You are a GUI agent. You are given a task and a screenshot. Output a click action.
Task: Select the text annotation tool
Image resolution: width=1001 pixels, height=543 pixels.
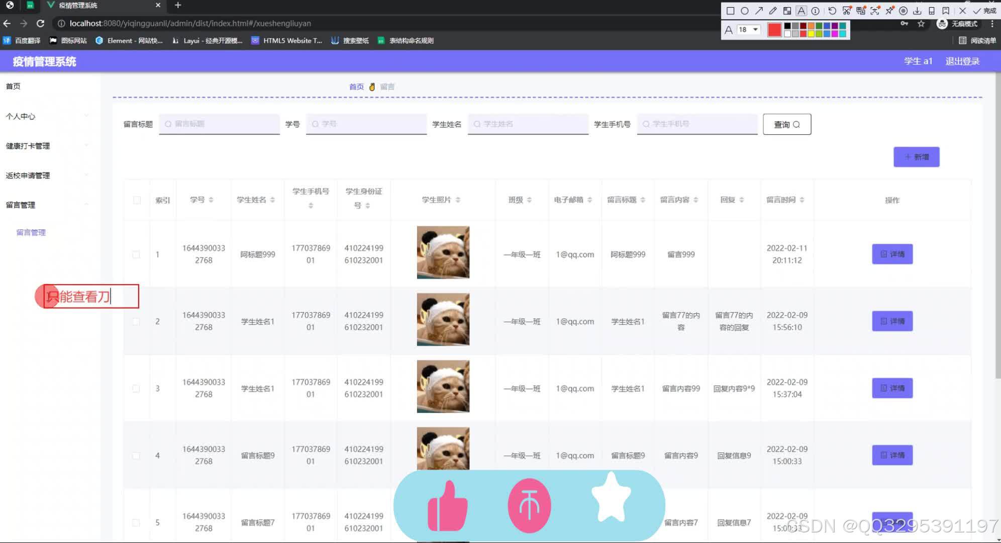pos(801,11)
